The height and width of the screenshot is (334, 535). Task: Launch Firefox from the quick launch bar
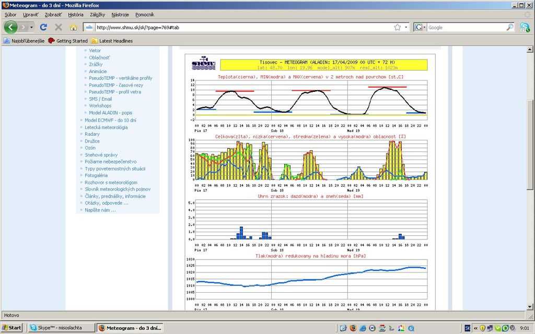(353, 328)
